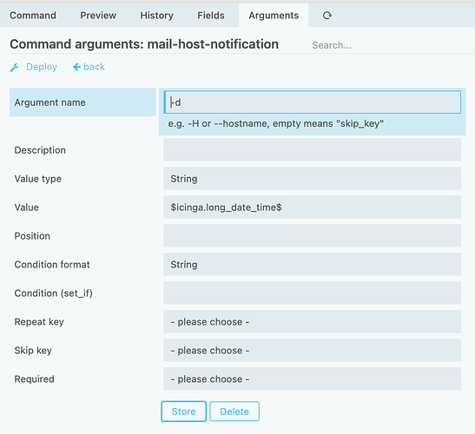This screenshot has height=434, width=475.
Task: Click the back arrow icon
Action: [x=76, y=67]
